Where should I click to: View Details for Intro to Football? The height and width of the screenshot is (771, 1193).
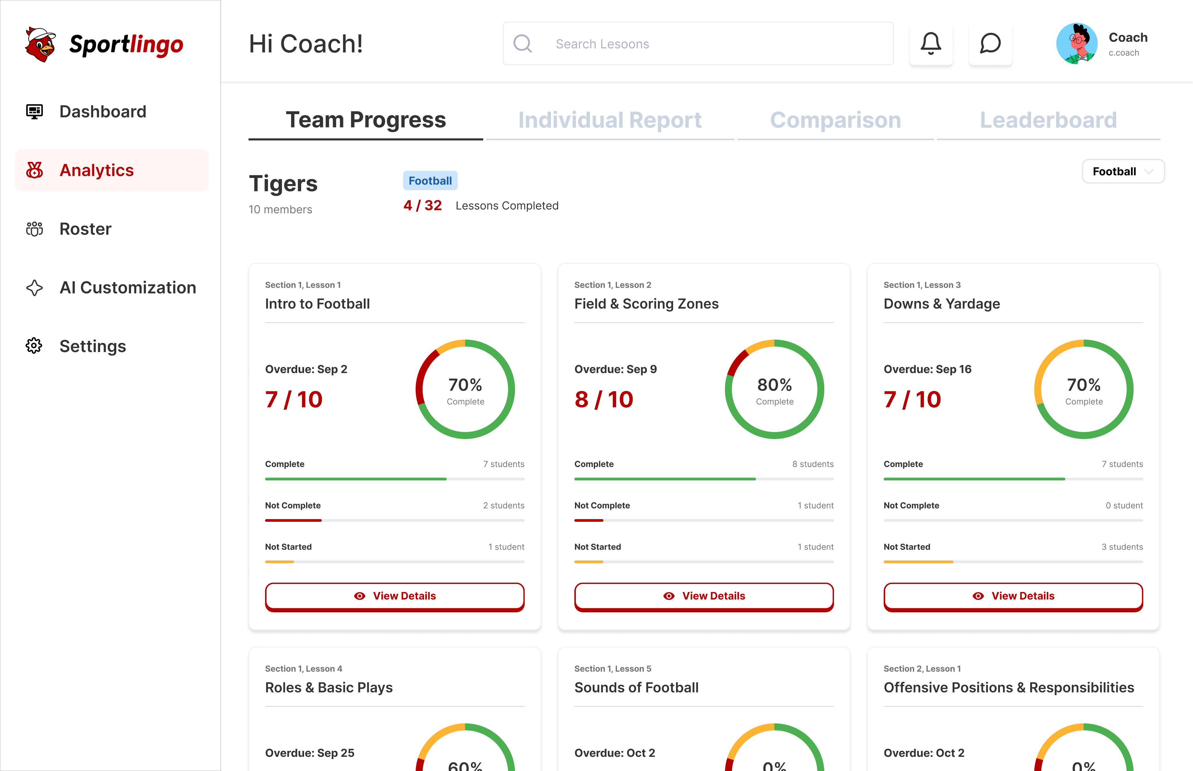pyautogui.click(x=395, y=596)
